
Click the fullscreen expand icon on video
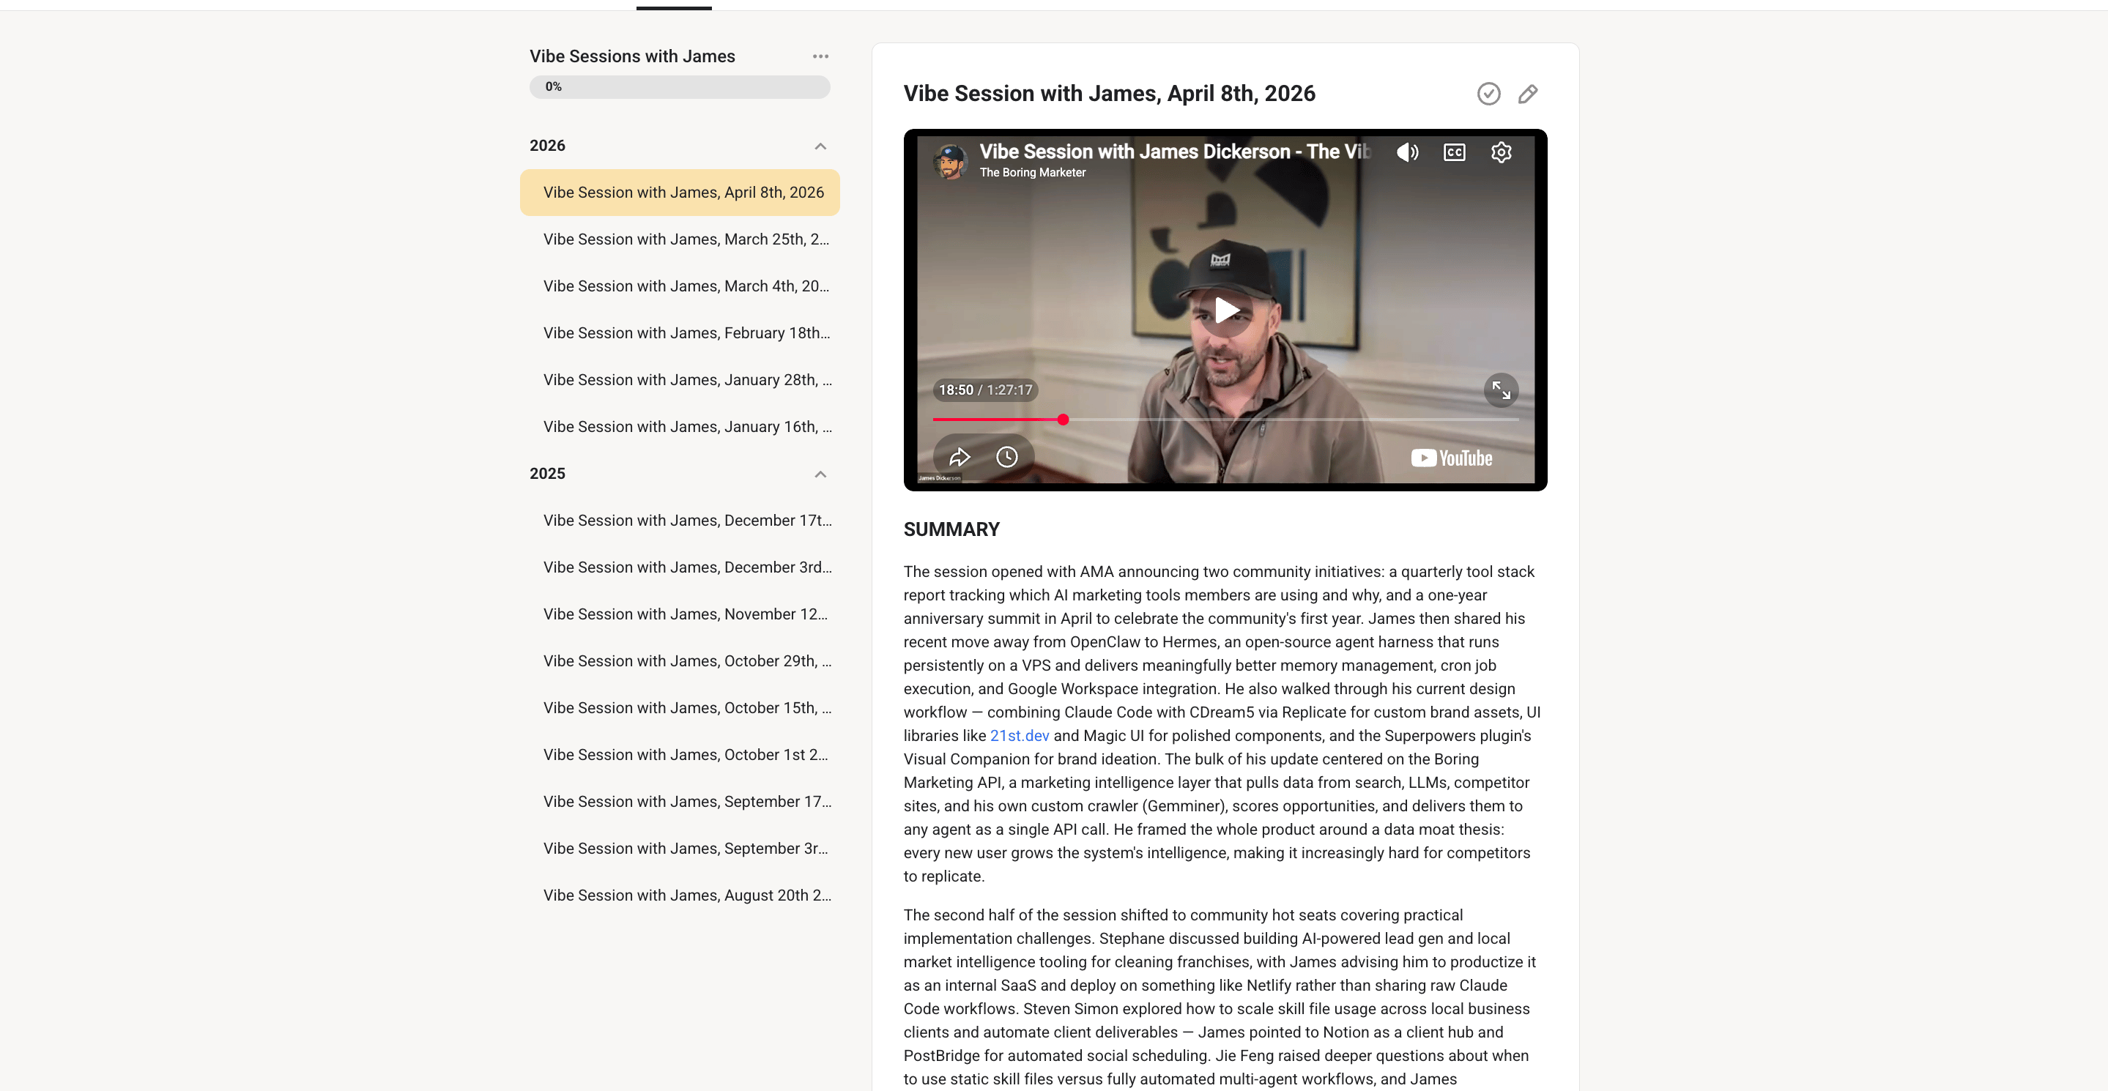[1501, 390]
